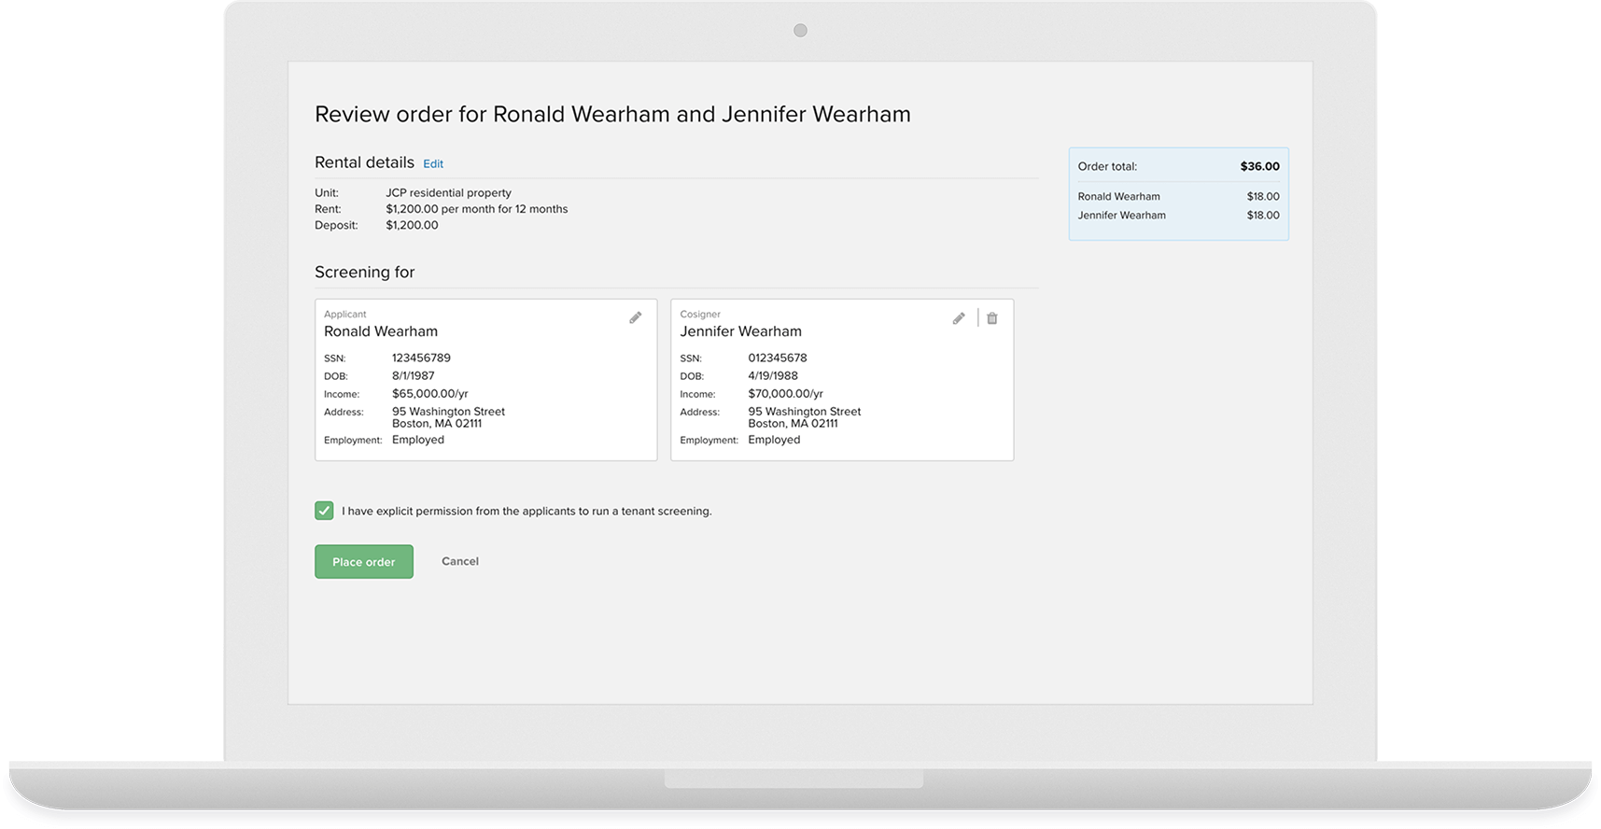Click the permission statement label text
This screenshot has height=829, width=1601.
pos(527,511)
